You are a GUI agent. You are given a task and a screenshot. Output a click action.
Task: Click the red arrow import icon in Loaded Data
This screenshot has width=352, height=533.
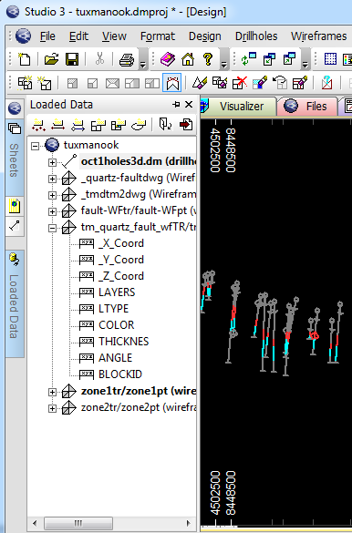(x=186, y=125)
